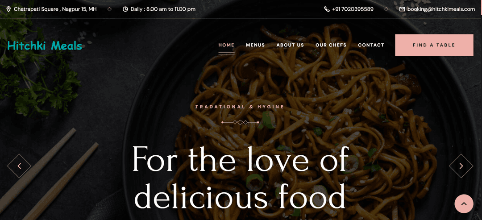Open the Our Chefs page

[x=331, y=45]
